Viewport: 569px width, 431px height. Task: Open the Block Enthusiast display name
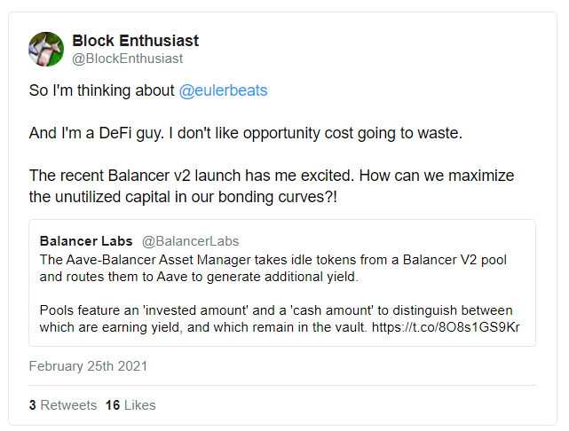(135, 41)
